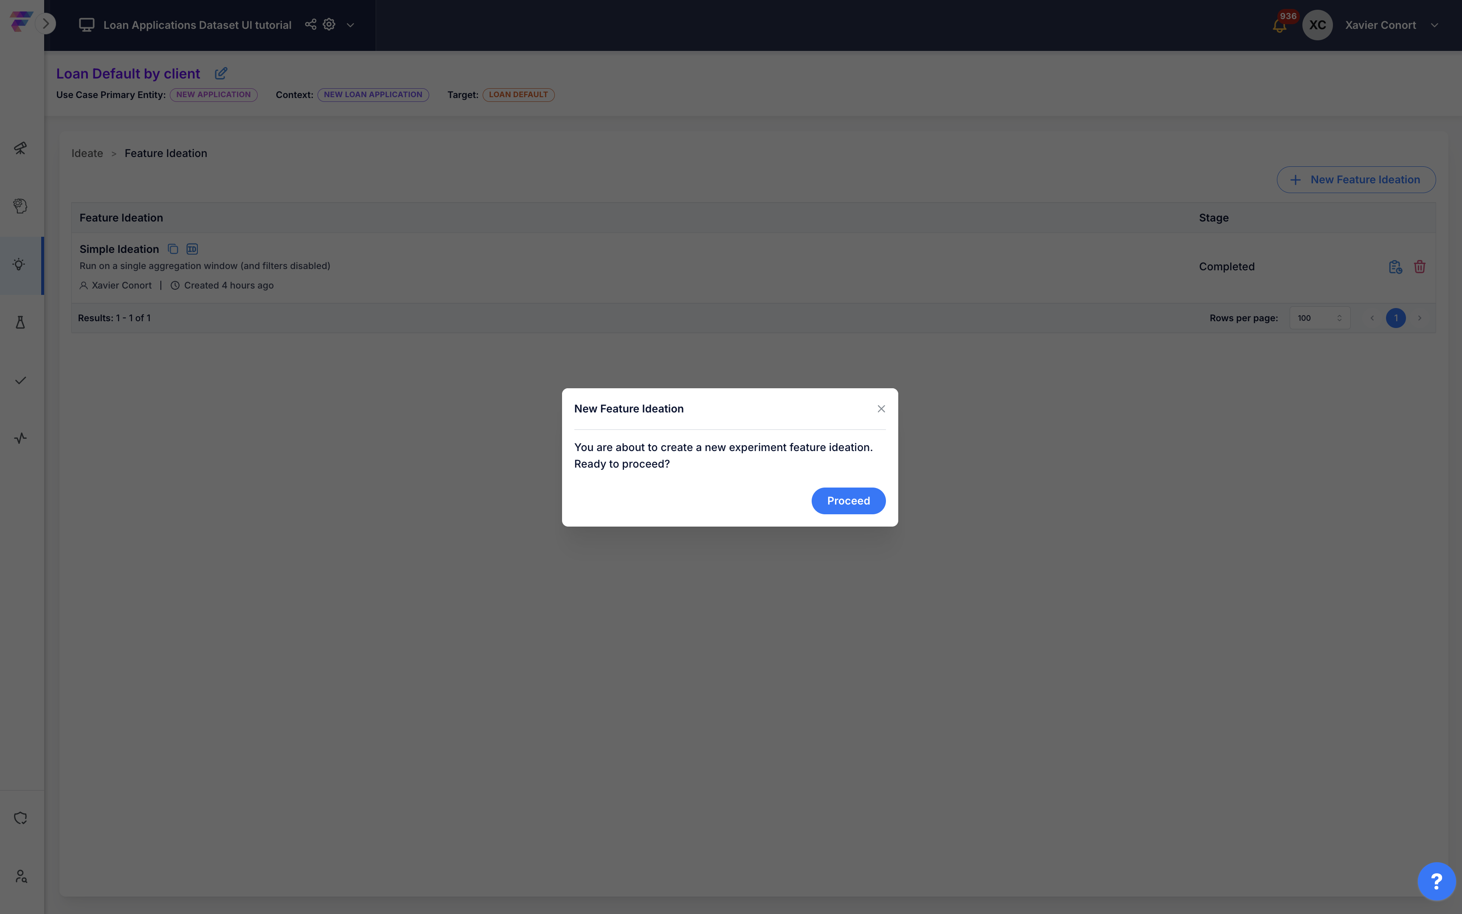Image resolution: width=1462 pixels, height=914 pixels.
Task: Select page 1 in pagination
Action: 1395,318
